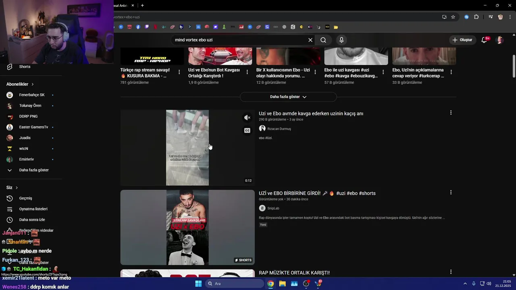The image size is (516, 290).
Task: Unmute the Uzi ve Ebo avmde preview
Action: (x=248, y=118)
